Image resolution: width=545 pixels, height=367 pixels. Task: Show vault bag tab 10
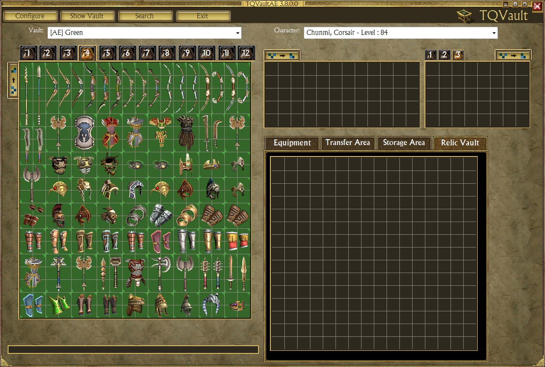click(206, 53)
